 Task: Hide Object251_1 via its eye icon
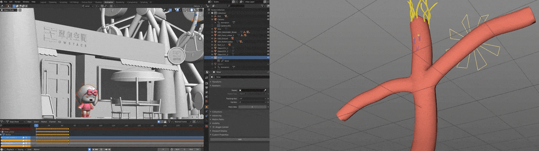coord(268,48)
